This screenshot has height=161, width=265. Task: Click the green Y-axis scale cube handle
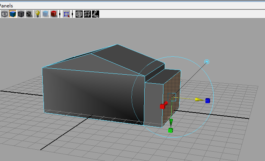click(x=171, y=130)
